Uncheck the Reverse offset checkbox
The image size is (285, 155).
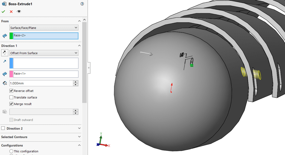[x=12, y=91]
